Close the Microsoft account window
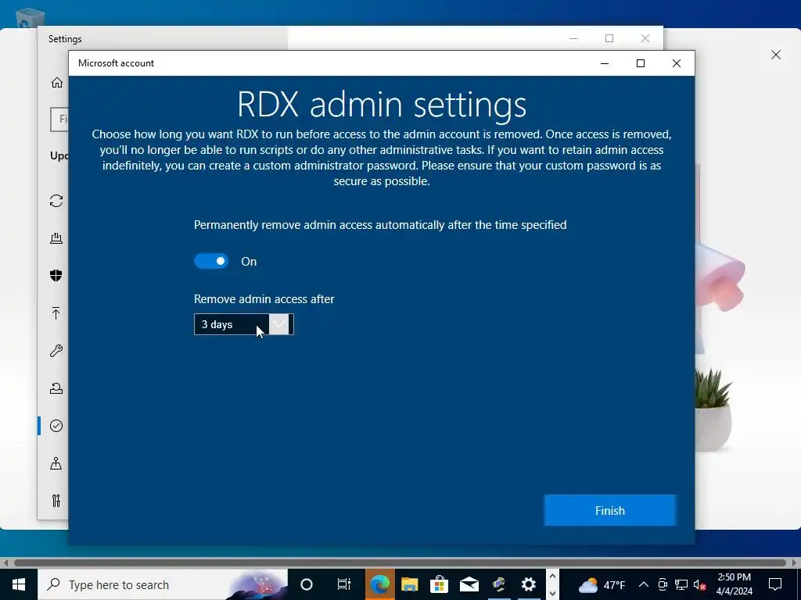801x600 pixels. click(677, 63)
